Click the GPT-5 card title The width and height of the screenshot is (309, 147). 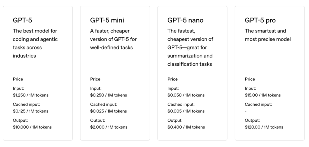(x=22, y=20)
